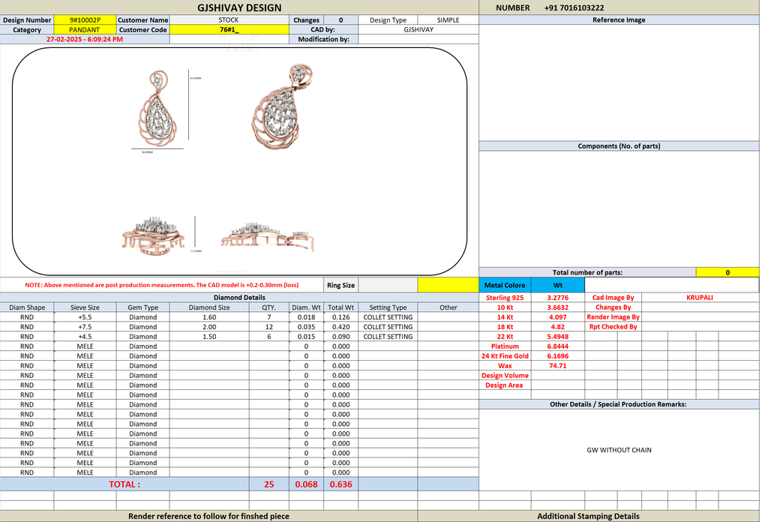Select the Design Number value 9#10002P

[85, 20]
